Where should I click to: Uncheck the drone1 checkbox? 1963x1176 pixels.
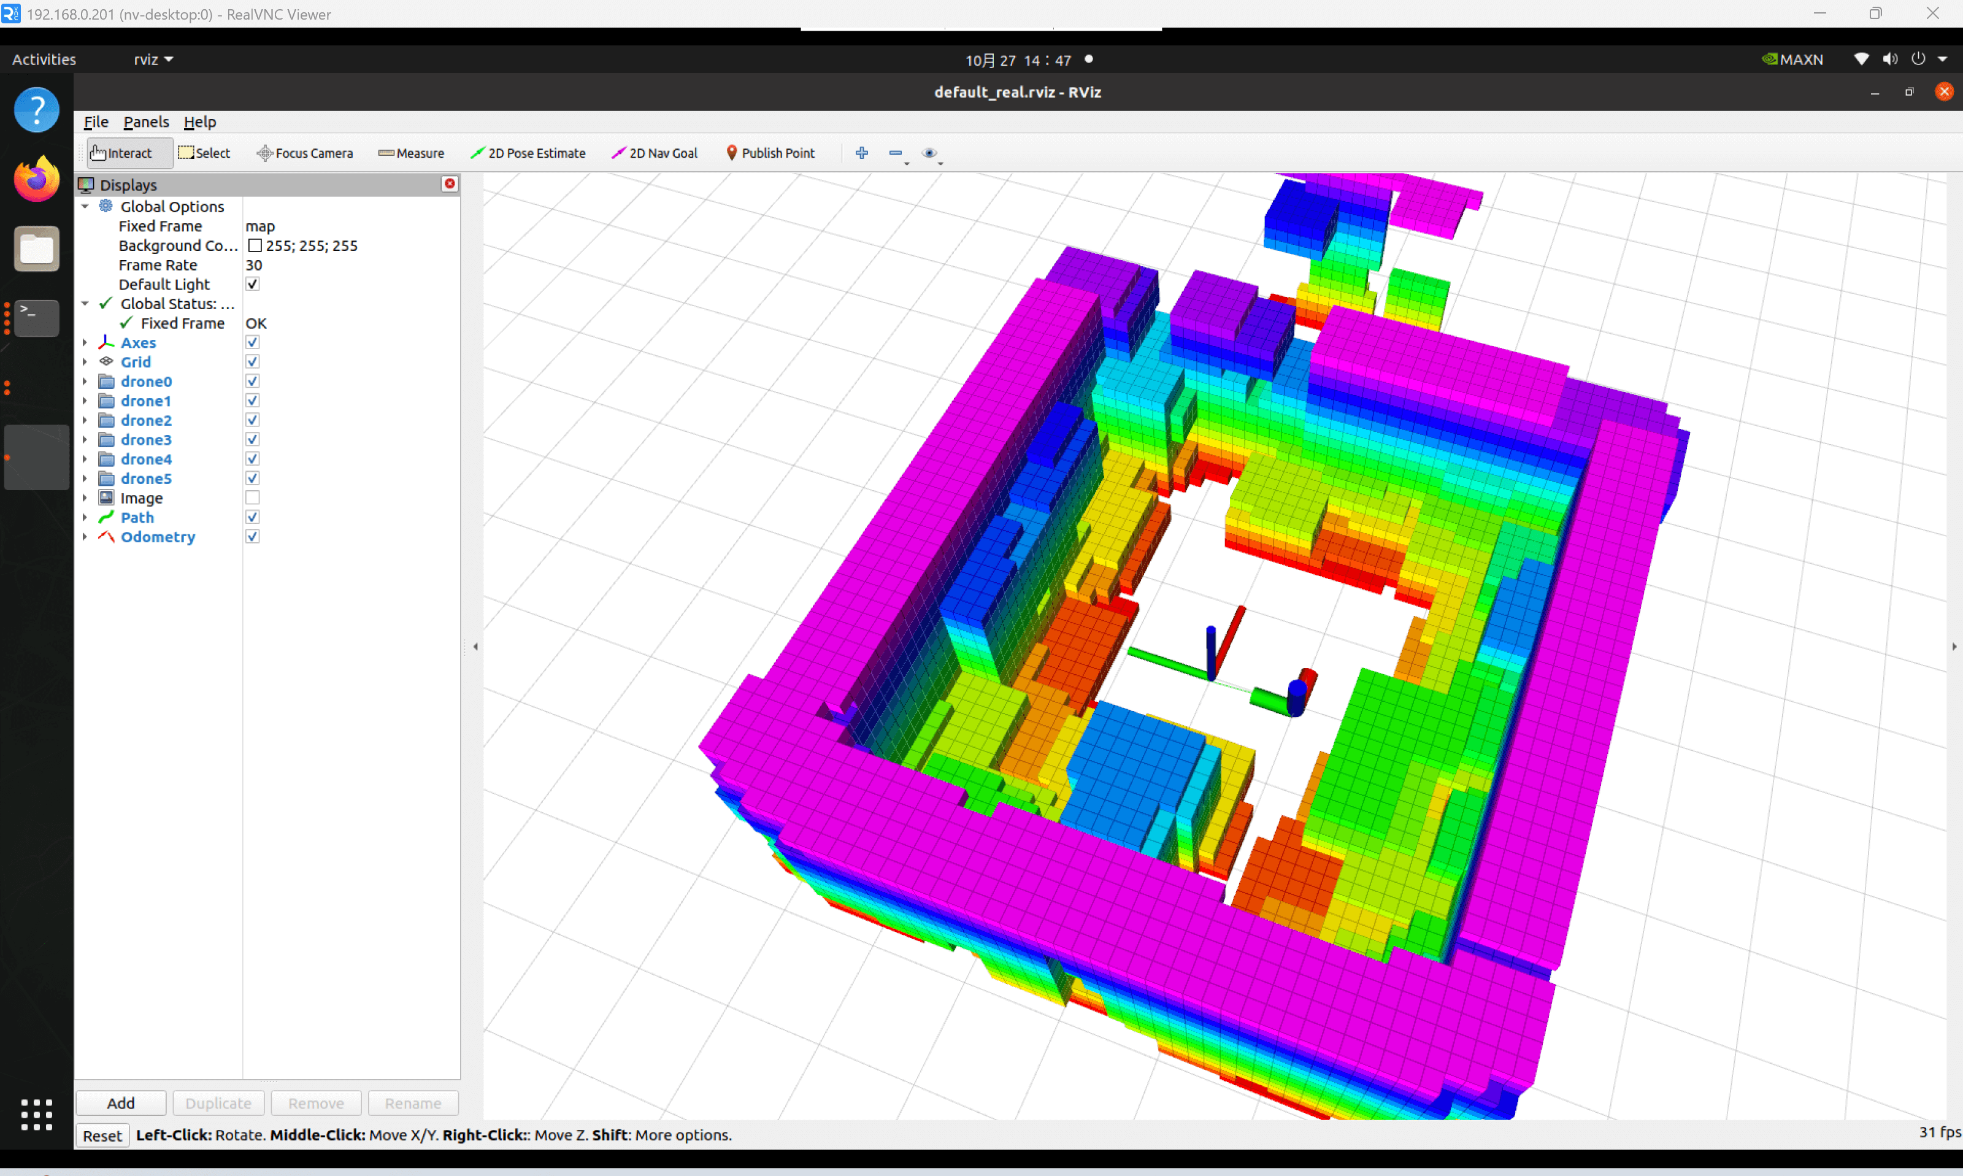point(253,400)
